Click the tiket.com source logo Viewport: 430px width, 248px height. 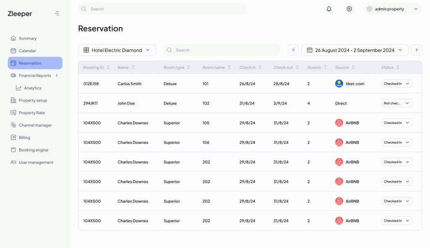pos(339,84)
